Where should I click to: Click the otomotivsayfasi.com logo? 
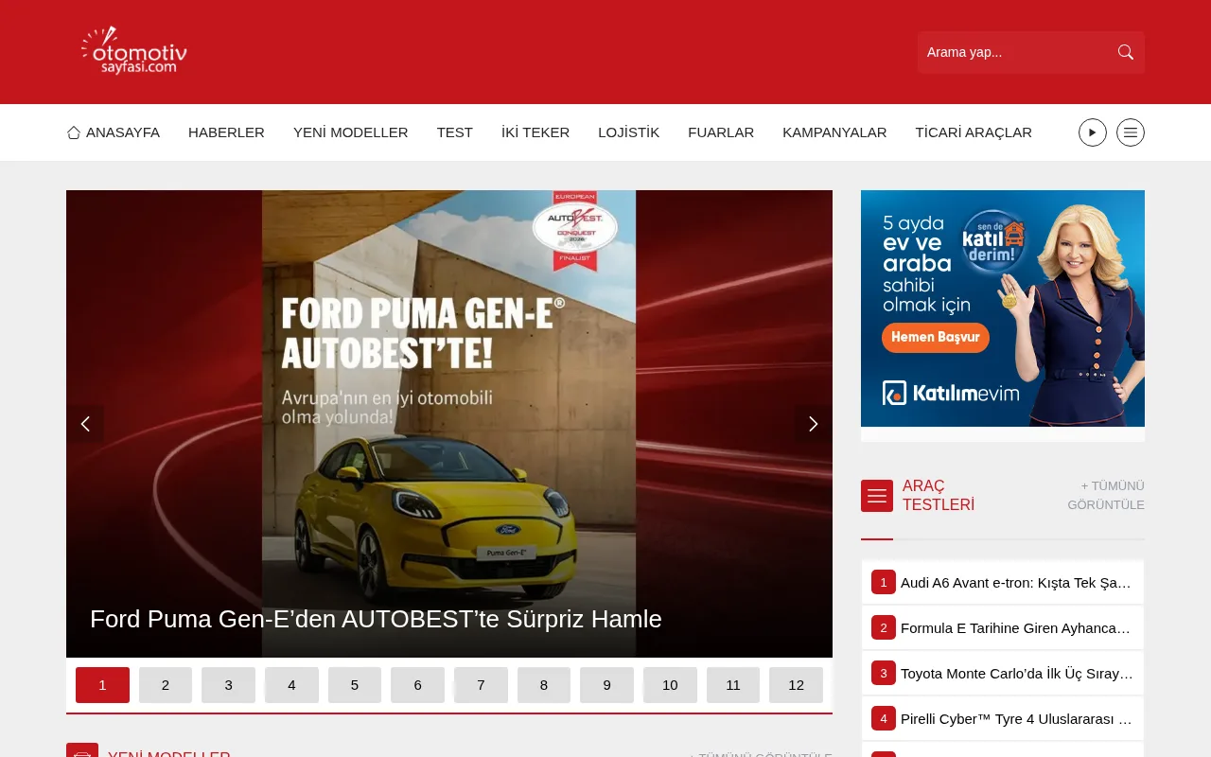[132, 51]
